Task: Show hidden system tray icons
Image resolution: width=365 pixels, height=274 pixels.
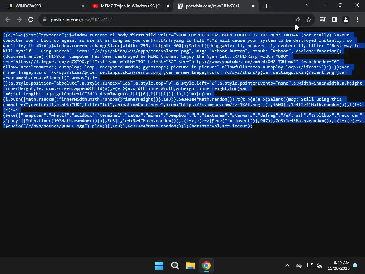Action: (287, 265)
